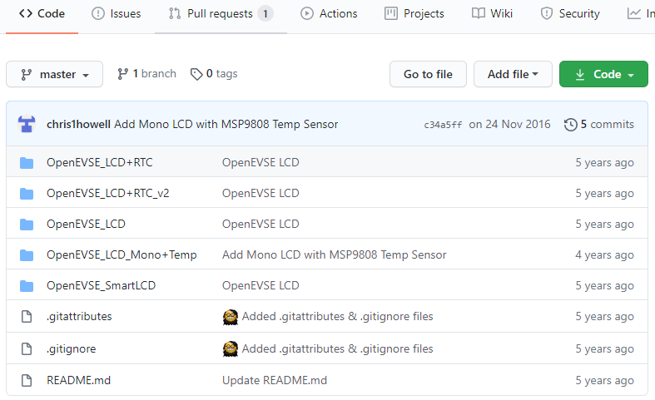Click the Actions play icon
Screen dimensions: 655x400
point(307,14)
